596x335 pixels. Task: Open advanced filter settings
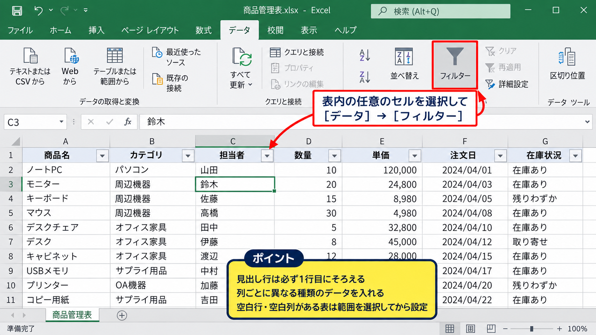pyautogui.click(x=507, y=84)
